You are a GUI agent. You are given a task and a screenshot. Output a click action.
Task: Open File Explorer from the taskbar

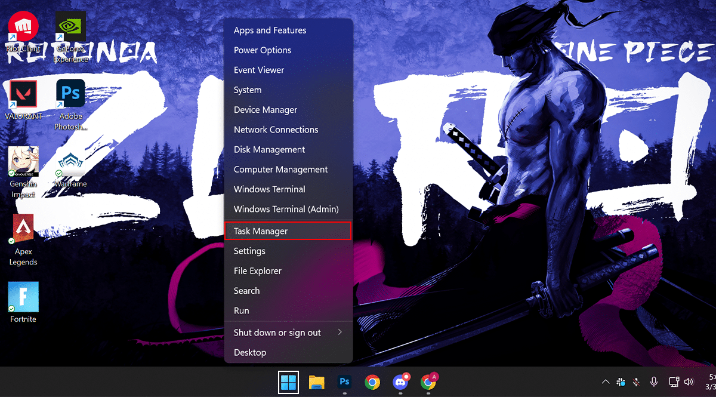(x=316, y=382)
